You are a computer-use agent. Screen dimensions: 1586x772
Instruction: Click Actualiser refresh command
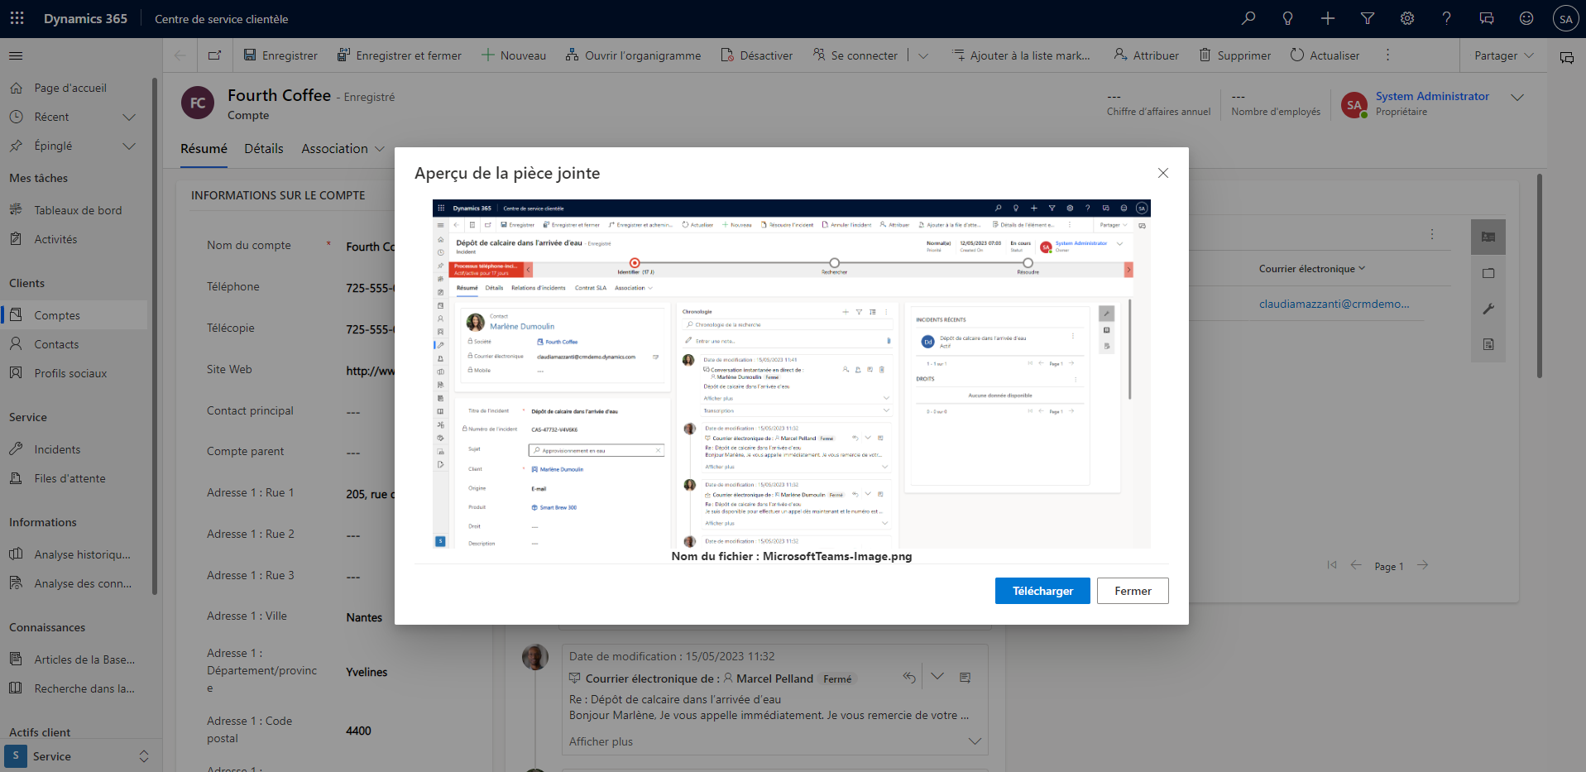(x=1325, y=55)
